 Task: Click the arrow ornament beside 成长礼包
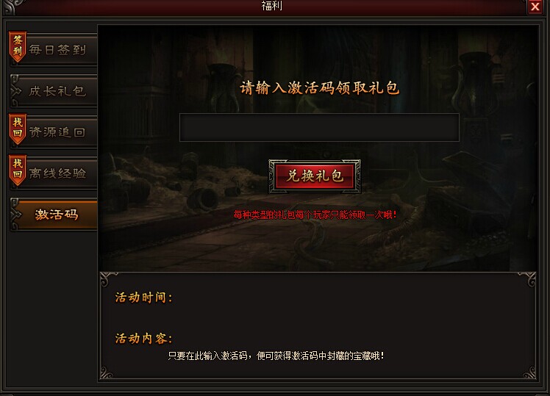[x=15, y=91]
